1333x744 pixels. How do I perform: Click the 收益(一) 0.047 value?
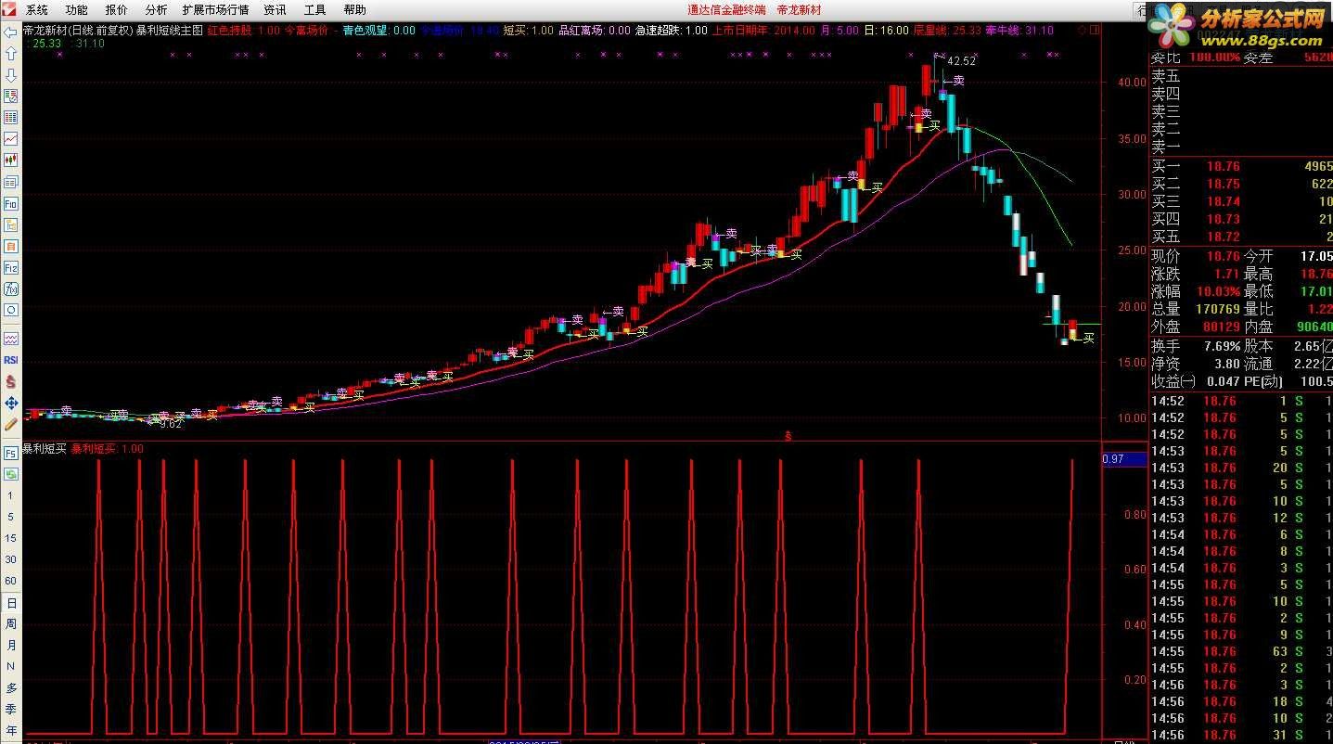[1225, 381]
